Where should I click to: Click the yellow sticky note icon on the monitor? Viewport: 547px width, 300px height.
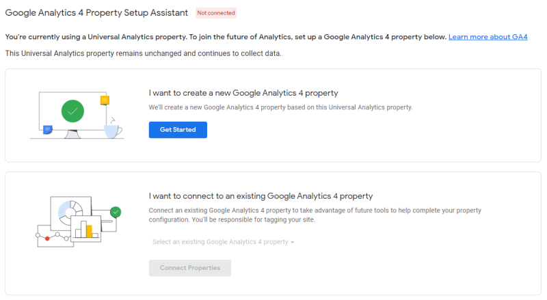tap(105, 100)
